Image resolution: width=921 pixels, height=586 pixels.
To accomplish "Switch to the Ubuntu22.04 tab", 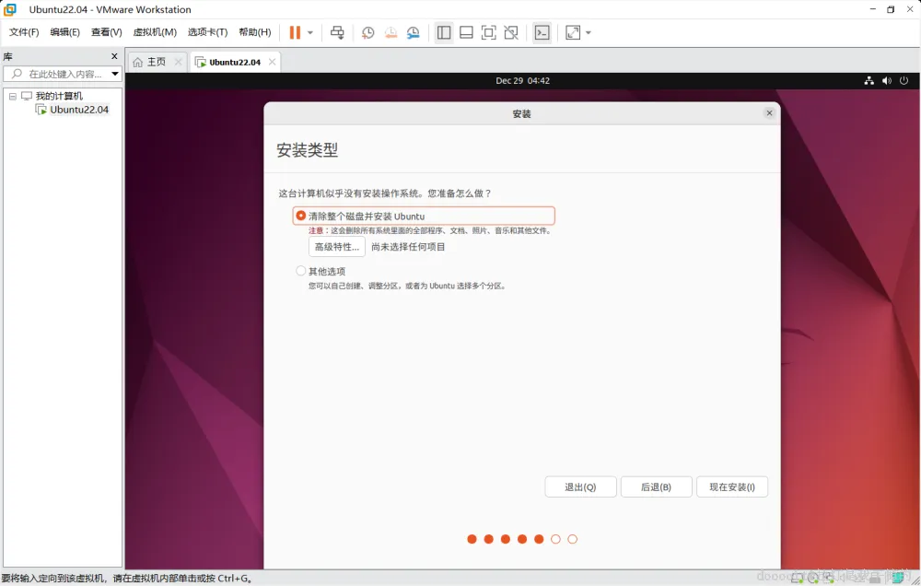I will pyautogui.click(x=234, y=63).
